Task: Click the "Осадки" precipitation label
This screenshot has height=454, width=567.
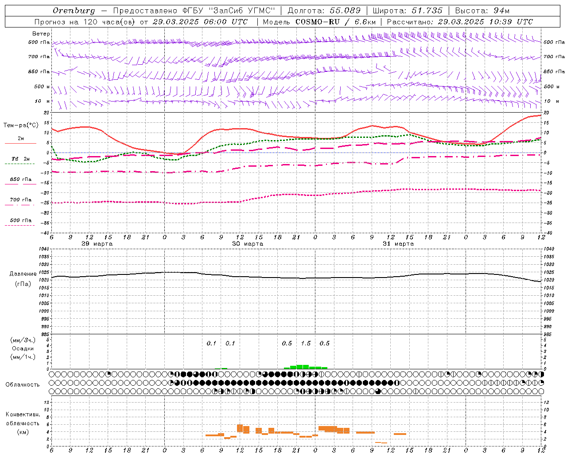Action: coord(23,348)
